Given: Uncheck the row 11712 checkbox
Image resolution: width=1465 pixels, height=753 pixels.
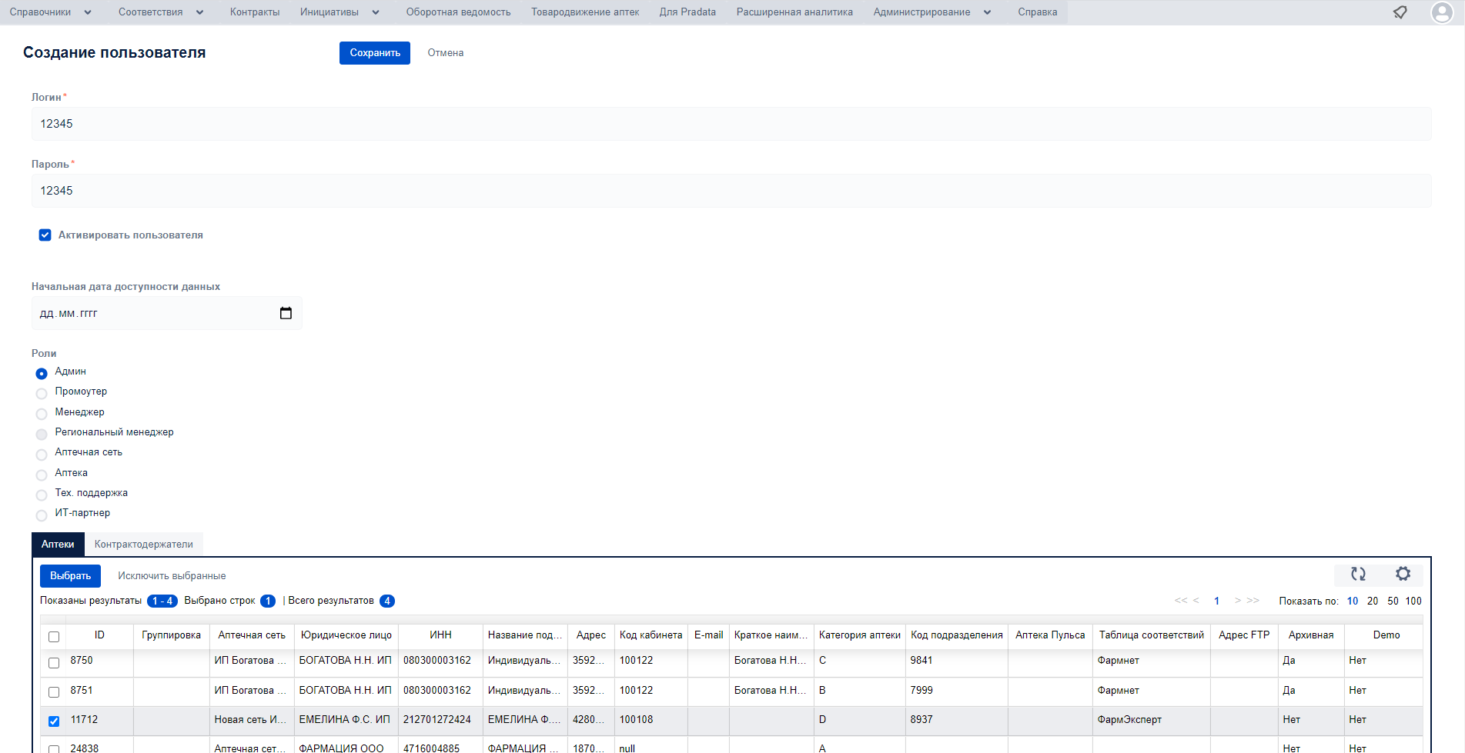Looking at the screenshot, I should tap(54, 721).
